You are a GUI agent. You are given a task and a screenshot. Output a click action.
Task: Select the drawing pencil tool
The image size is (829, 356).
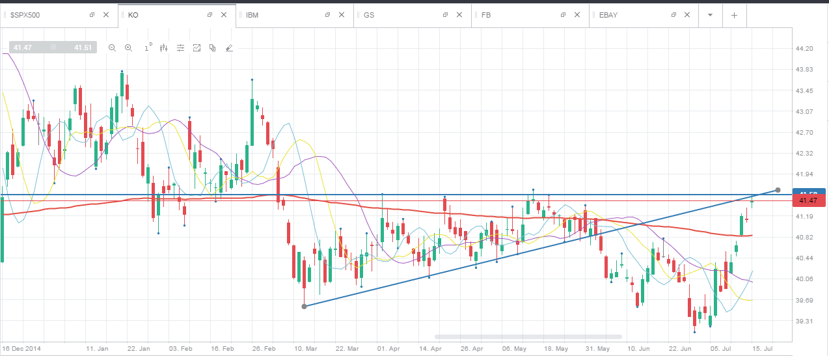point(228,48)
